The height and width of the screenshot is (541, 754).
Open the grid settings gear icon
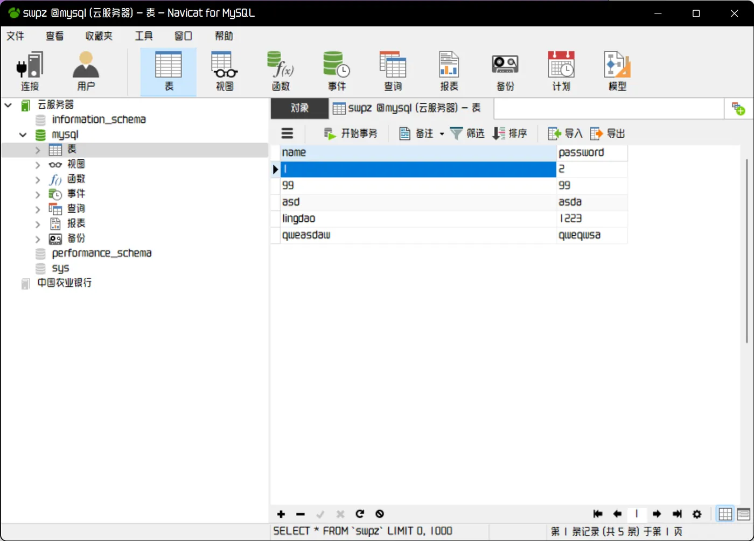click(x=697, y=514)
